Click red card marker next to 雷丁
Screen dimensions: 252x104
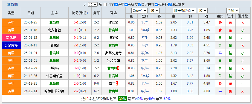[x=117, y=84]
